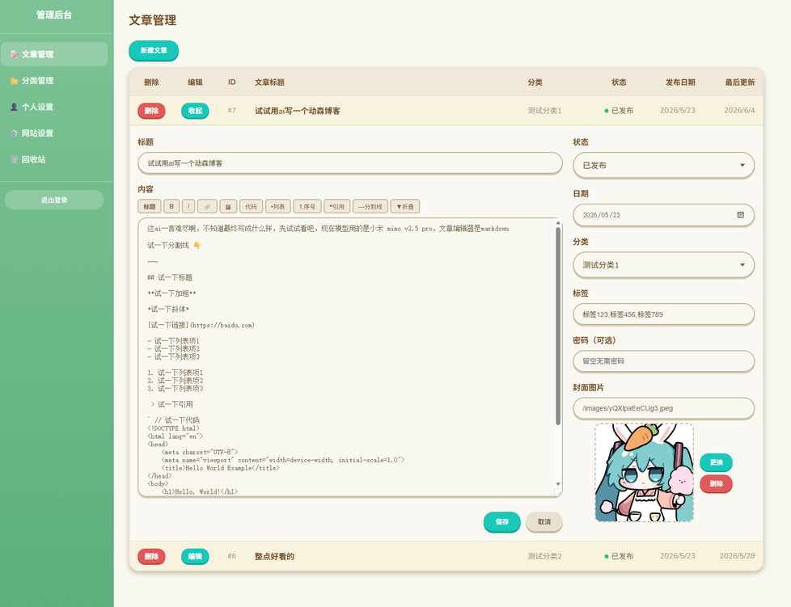Click the 网站设置 gear icon
This screenshot has height=607, width=791.
tap(14, 133)
